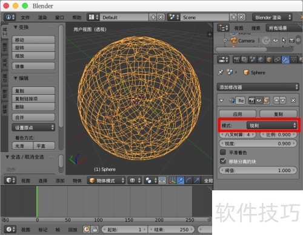Screen dimensions: 303x235
Task: Click the 复制 modifier button
Action: (x=278, y=114)
